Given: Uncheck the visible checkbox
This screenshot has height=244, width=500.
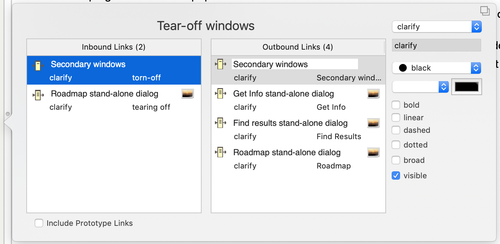Looking at the screenshot, I should click(x=396, y=175).
